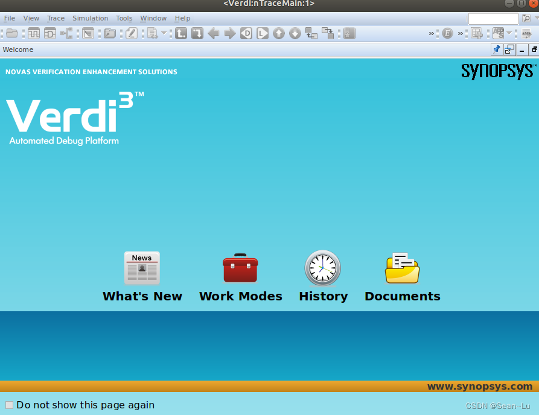This screenshot has height=415, width=539.
Task: Open the dropdown arrow beside the report toolbar icon
Action: (164, 33)
